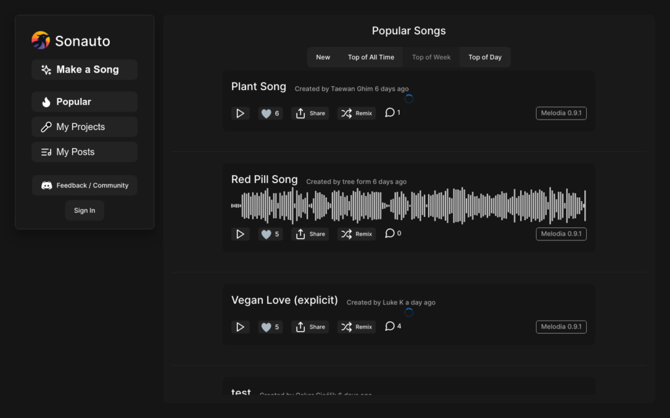Play the Red Pill Song track

pos(240,234)
